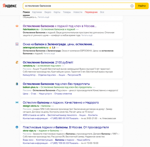Open the Переводчик tab

(x=91, y=12)
